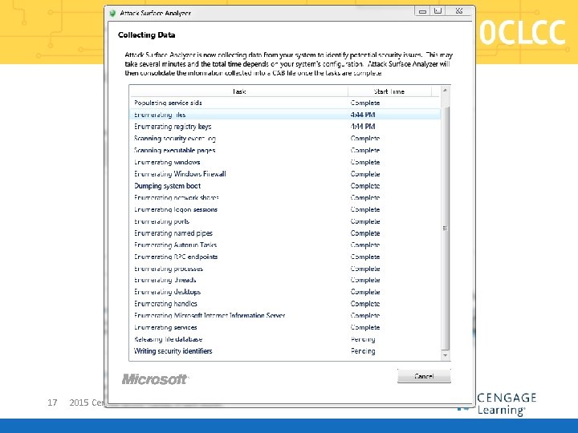Screen dimensions: 578x433
Task: Click the scrollbar down arrow
Action: (x=445, y=355)
